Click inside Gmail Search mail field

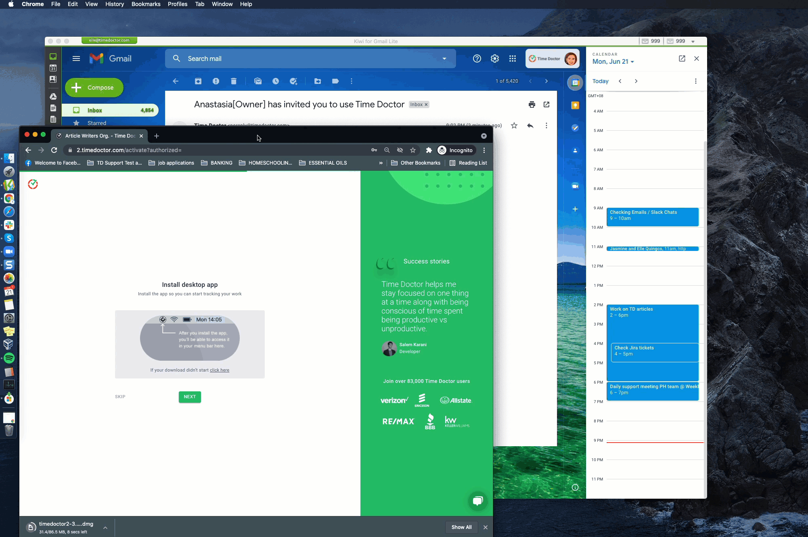tap(311, 59)
